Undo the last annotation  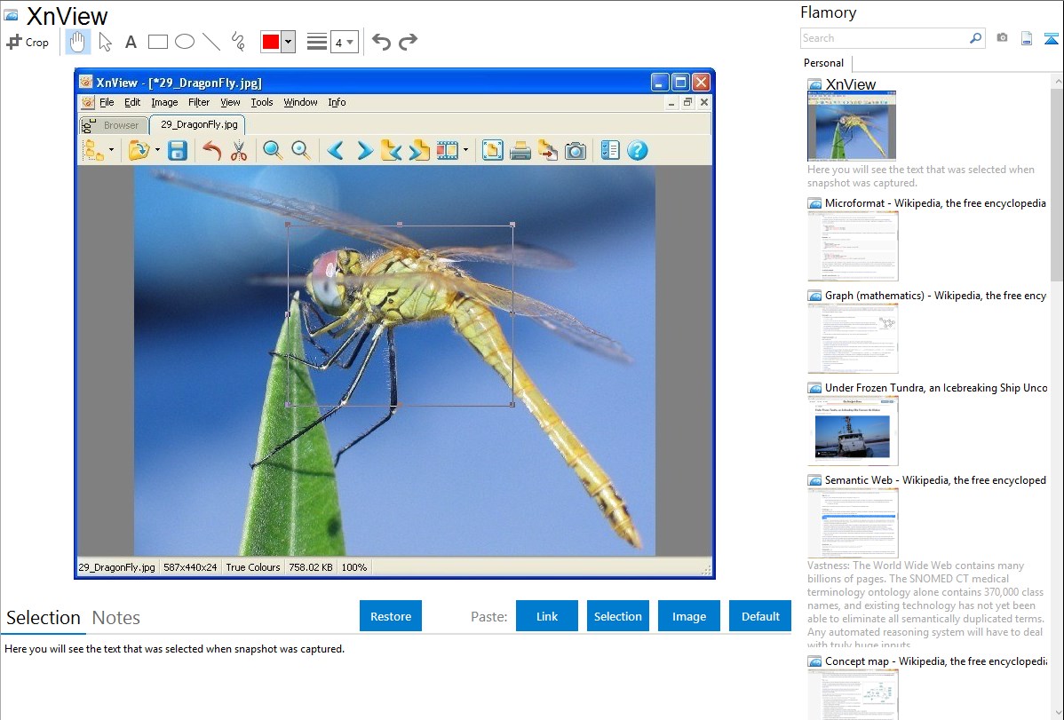point(381,42)
